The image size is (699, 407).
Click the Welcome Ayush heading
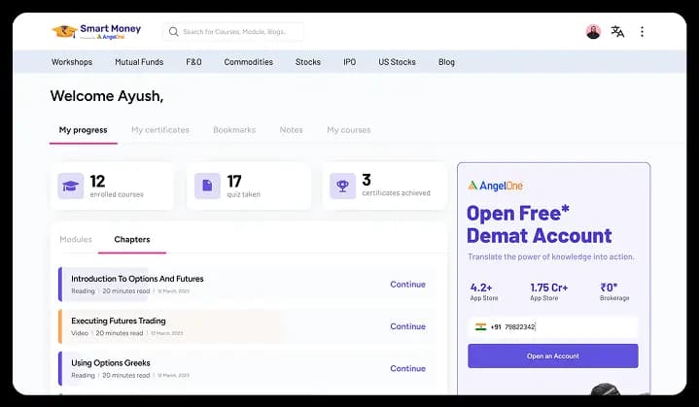coord(107,96)
